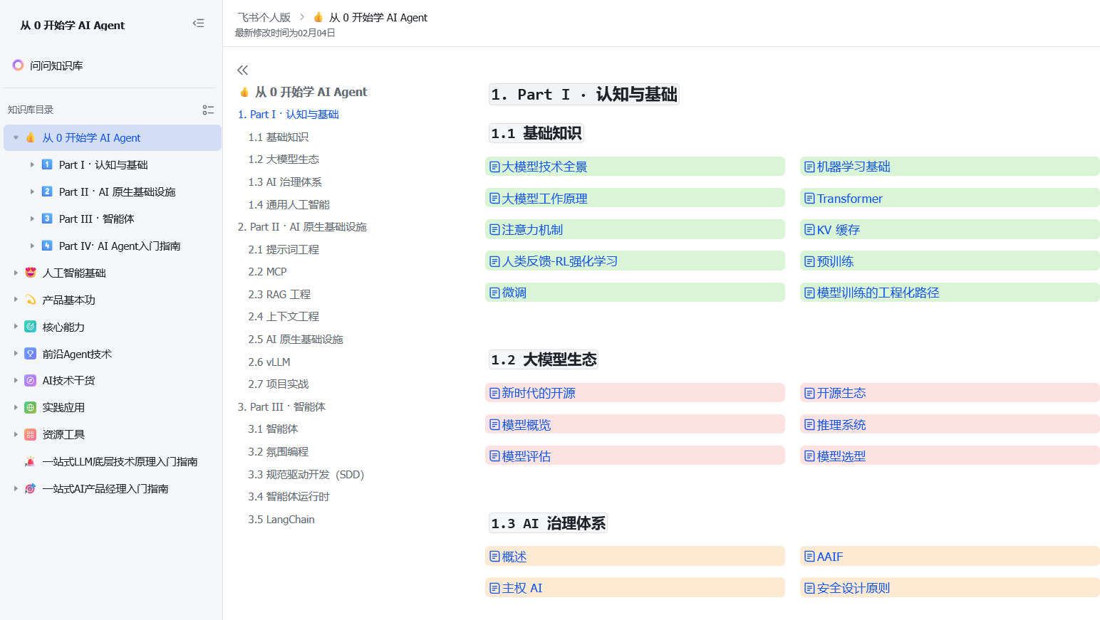This screenshot has height=620, width=1100.
Task: Click the number 4 icon of Part IV
Action: click(47, 246)
